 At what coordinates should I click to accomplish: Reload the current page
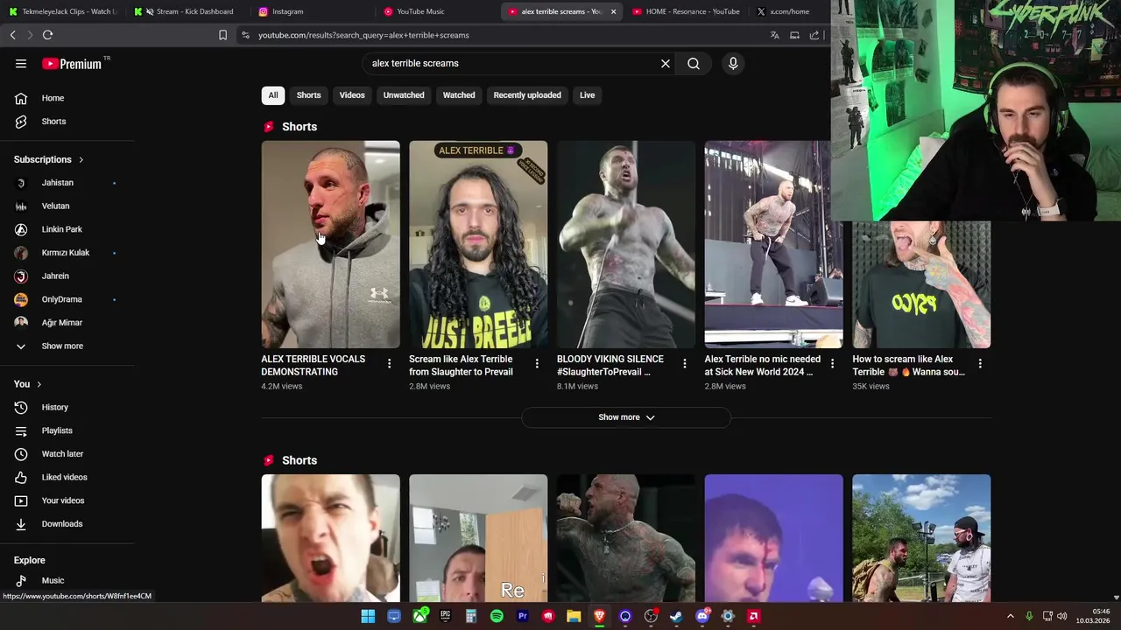click(48, 35)
